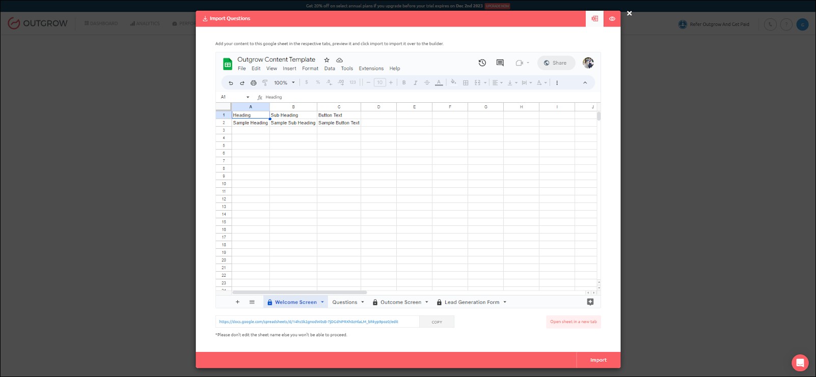Open the Format menu
This screenshot has width=816, height=377.
coord(310,69)
